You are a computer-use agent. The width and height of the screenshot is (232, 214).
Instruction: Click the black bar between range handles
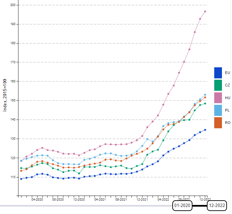[x=199, y=205]
